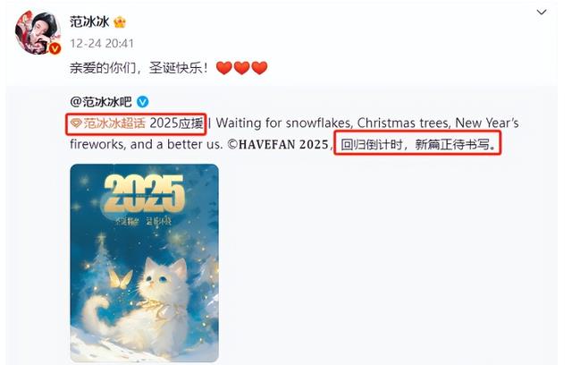Viewport: 572px width, 365px height.
Task: Click the 回归倒计时 highlighted sentence
Action: click(418, 145)
